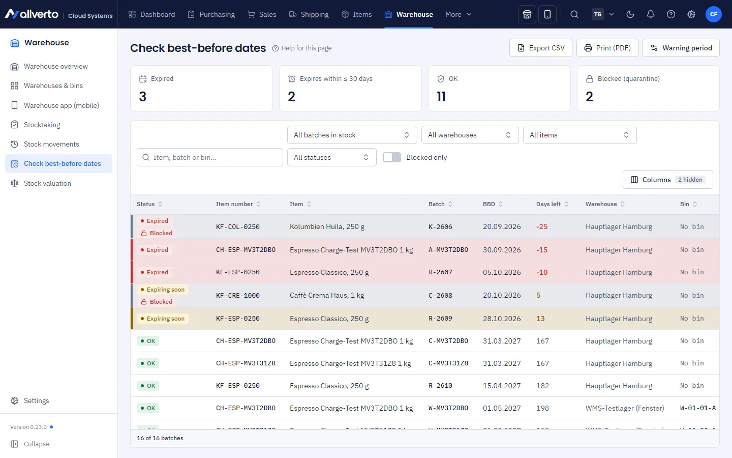The width and height of the screenshot is (732, 458).
Task: Open the CF user avatar
Action: [x=714, y=14]
